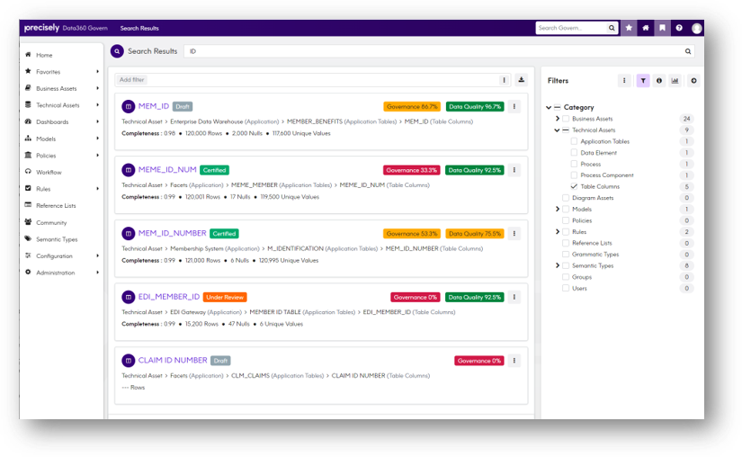Collapse the Category filter section
742x457 pixels.
click(x=549, y=107)
